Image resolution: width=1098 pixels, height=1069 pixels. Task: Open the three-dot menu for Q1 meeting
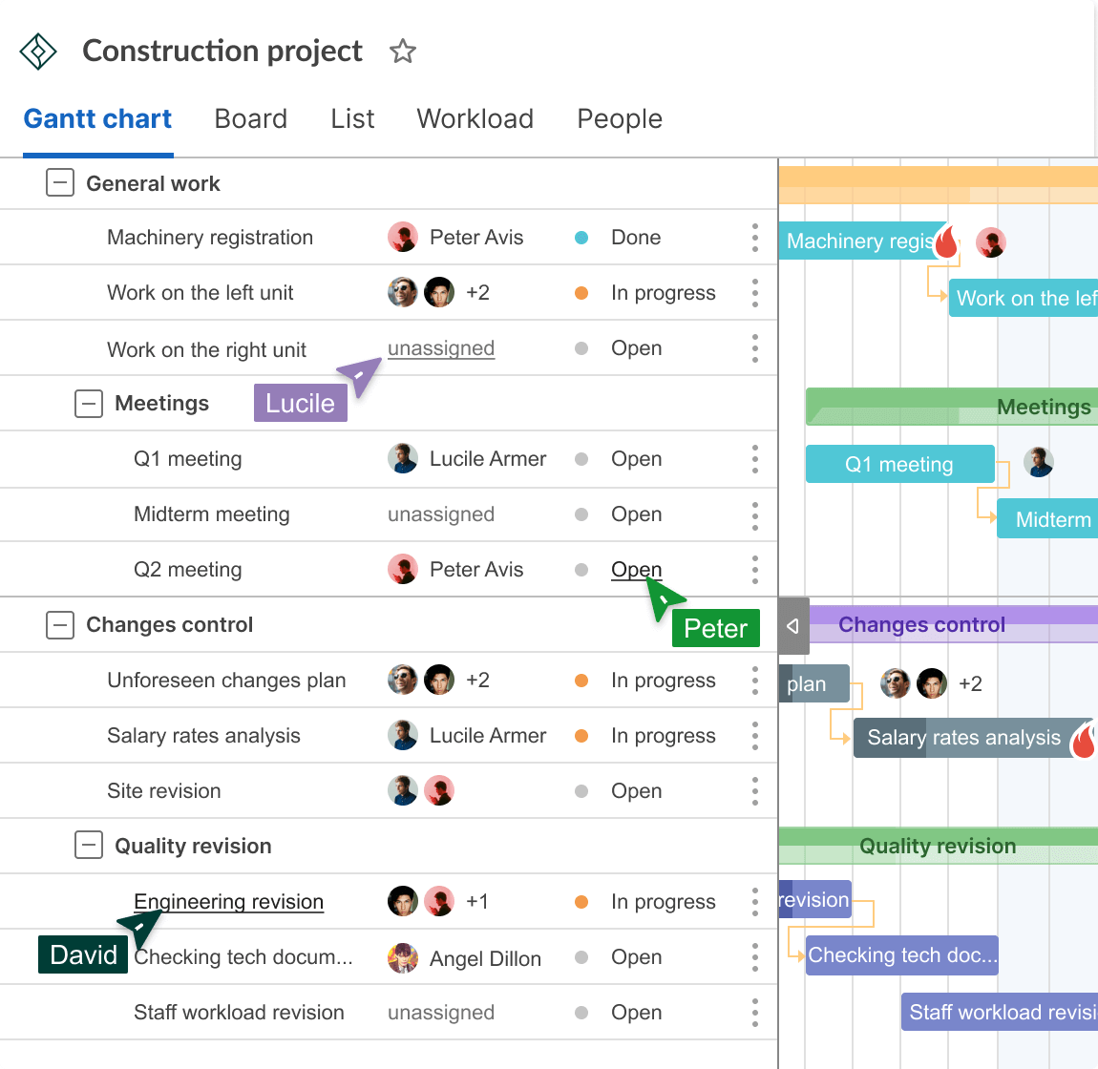pos(754,459)
